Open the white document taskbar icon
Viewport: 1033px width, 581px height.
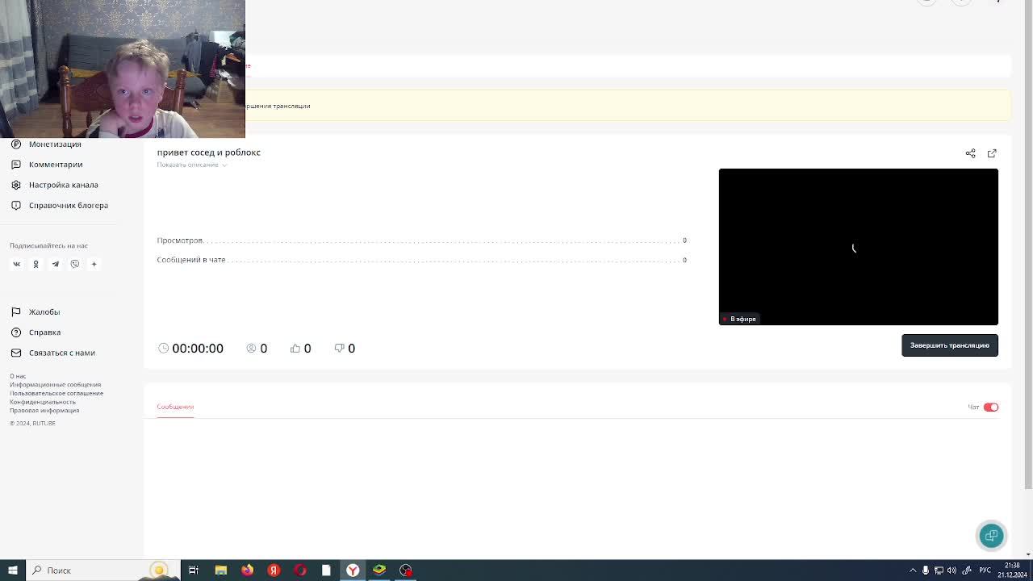[326, 571]
